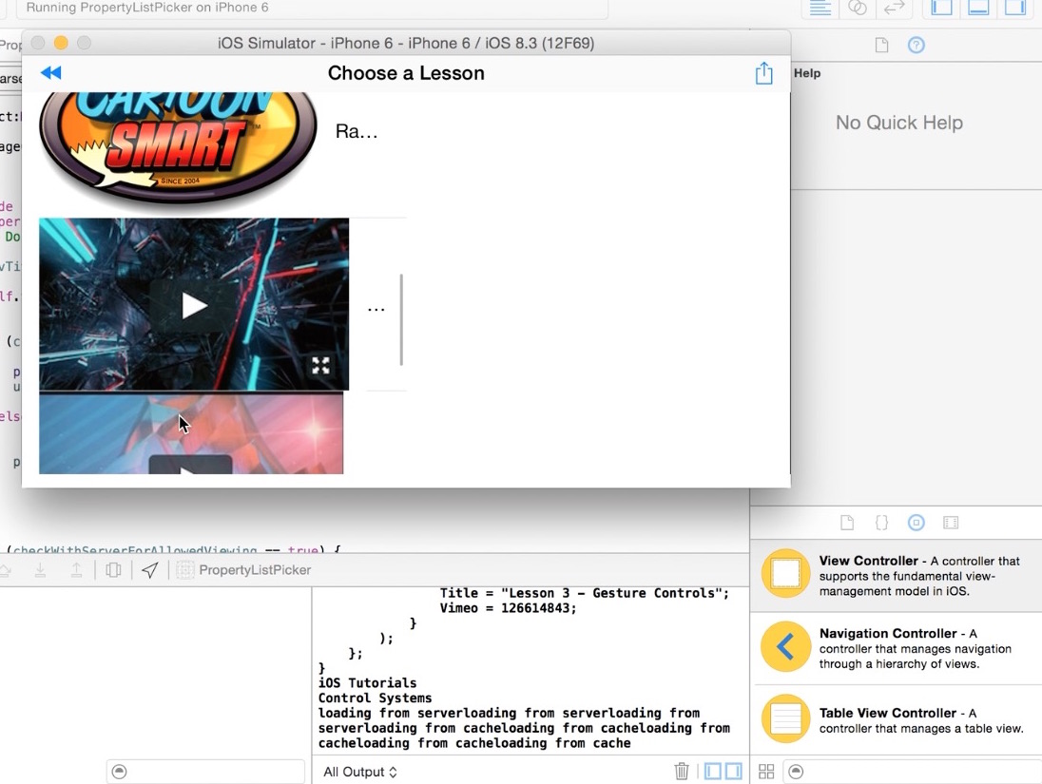
Task: Click debug step out button
Action: pos(76,570)
